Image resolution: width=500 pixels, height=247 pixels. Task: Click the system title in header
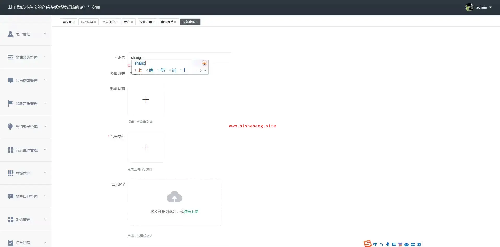[54, 7]
